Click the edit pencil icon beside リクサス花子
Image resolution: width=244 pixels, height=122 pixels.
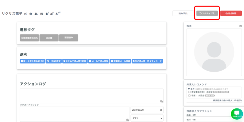point(26,14)
